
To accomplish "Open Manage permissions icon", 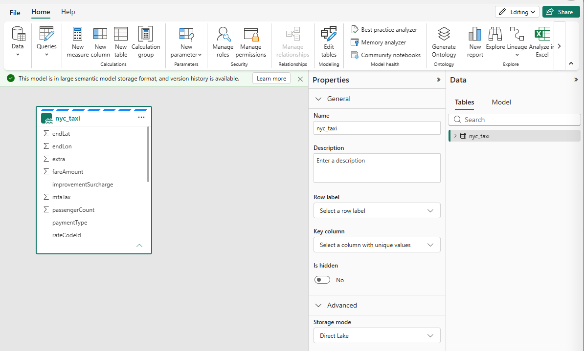I will click(250, 34).
